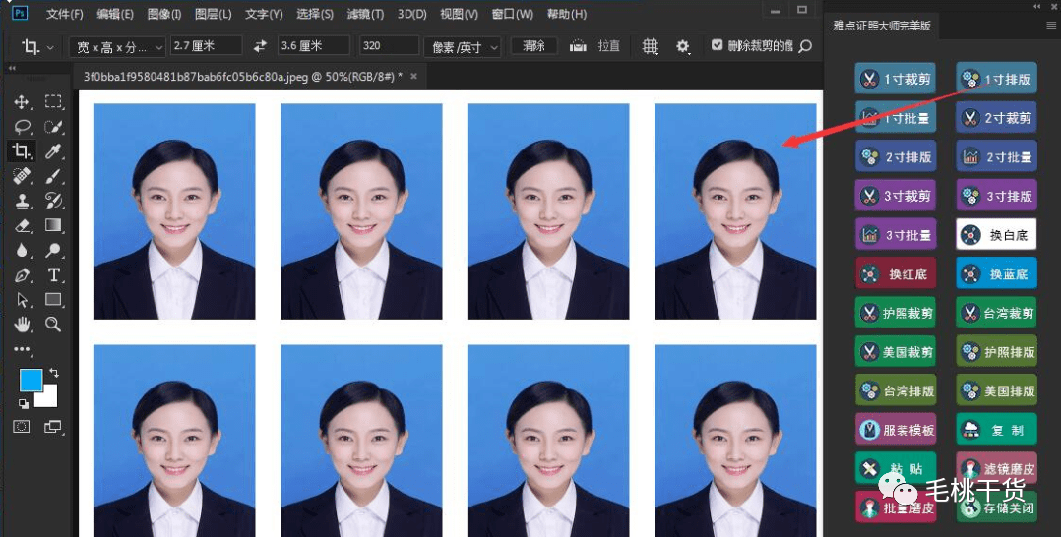Activate the Zoom tool

(x=54, y=324)
